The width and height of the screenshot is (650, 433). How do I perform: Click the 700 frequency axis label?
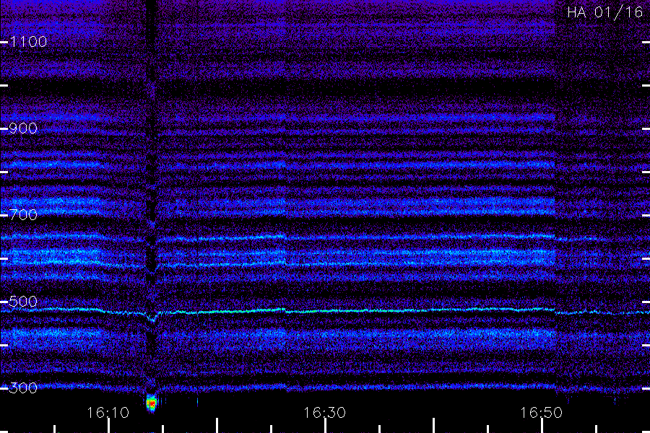(x=23, y=215)
